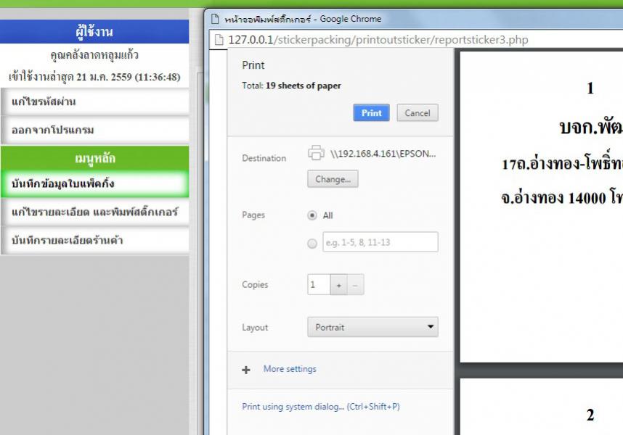The height and width of the screenshot is (435, 623).
Task: Click the address bar URL reportsticker3.php
Action: (378, 40)
